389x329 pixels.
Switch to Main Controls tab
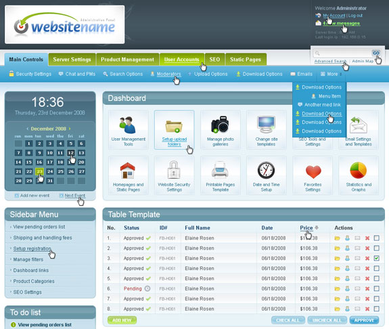coord(26,60)
